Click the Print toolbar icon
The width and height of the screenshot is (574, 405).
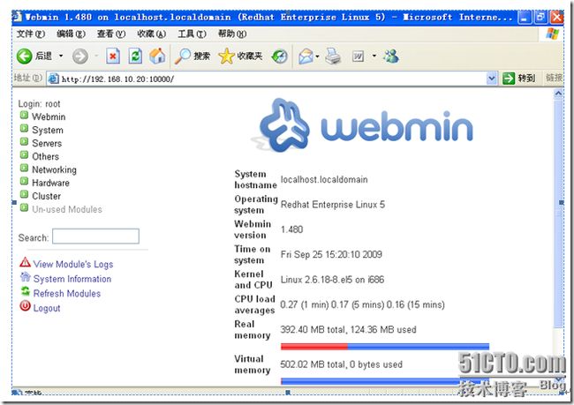pos(333,56)
